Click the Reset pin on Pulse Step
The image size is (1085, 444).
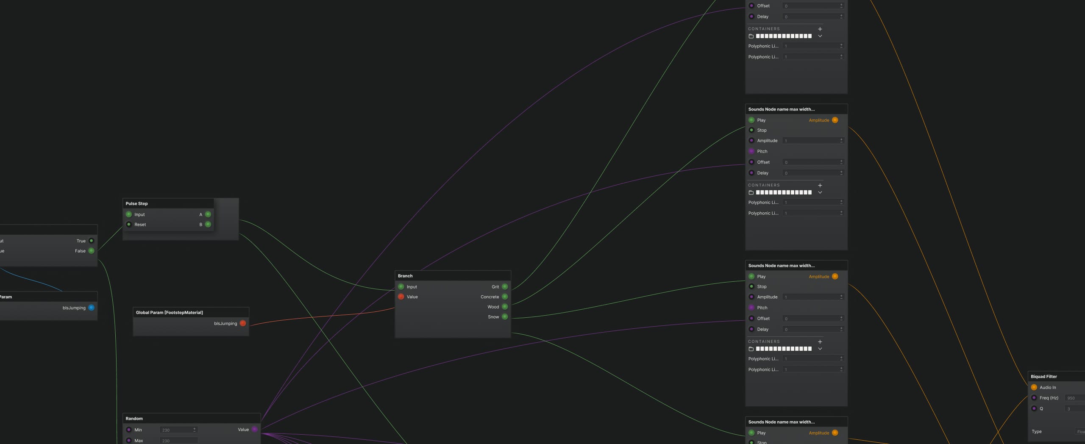click(x=129, y=225)
